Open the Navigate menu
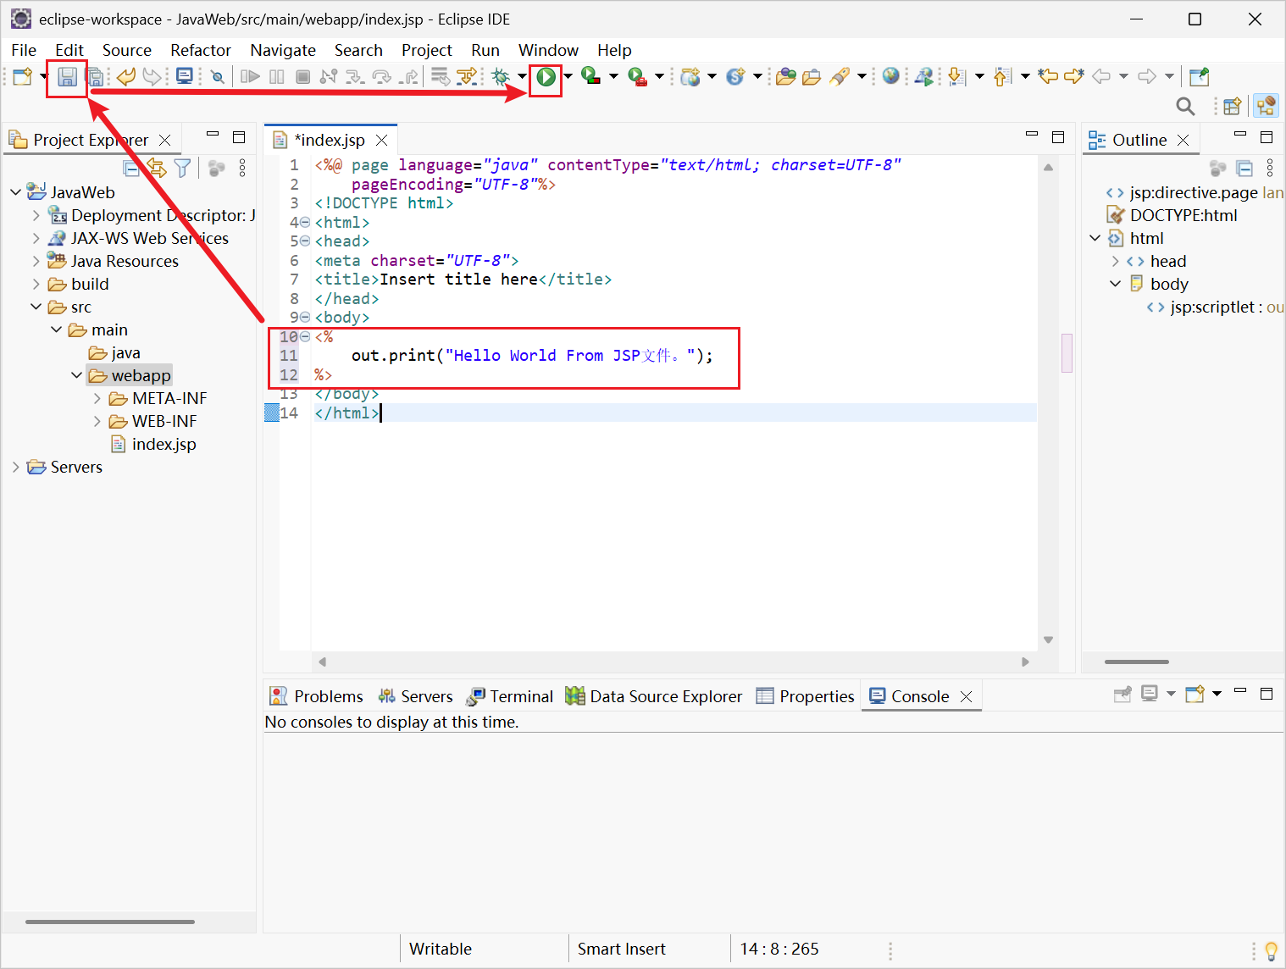Image resolution: width=1286 pixels, height=969 pixels. coord(283,50)
